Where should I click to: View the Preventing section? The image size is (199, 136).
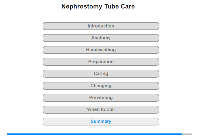point(101,98)
